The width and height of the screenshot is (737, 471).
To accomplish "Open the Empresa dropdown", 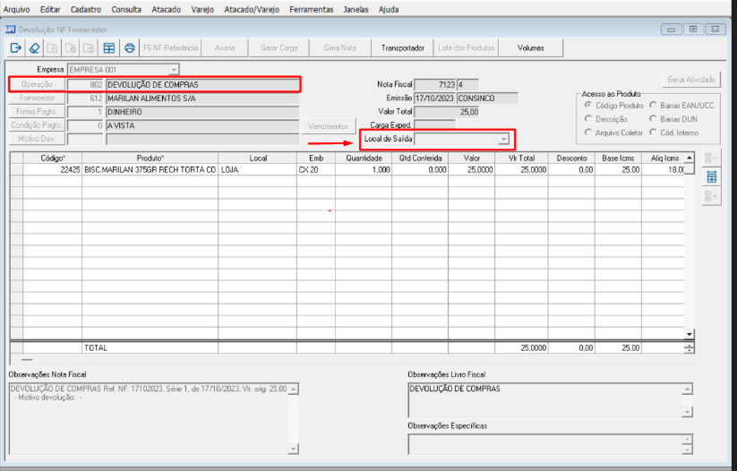I will [174, 70].
